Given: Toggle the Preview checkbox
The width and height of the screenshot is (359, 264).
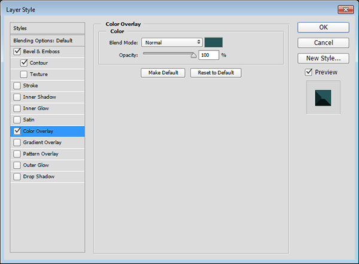Looking at the screenshot, I should coord(309,72).
